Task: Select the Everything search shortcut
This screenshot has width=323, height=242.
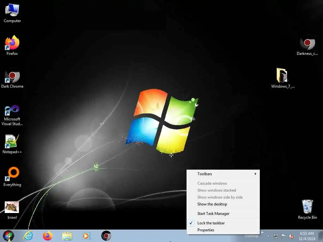Action: coord(12,176)
